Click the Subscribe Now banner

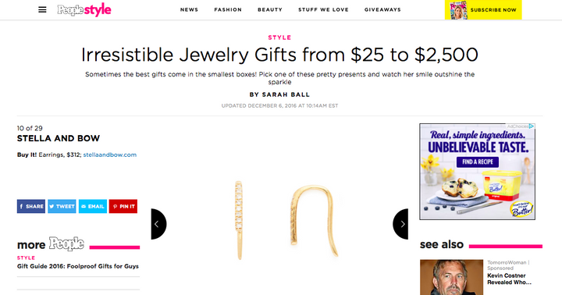(483, 10)
